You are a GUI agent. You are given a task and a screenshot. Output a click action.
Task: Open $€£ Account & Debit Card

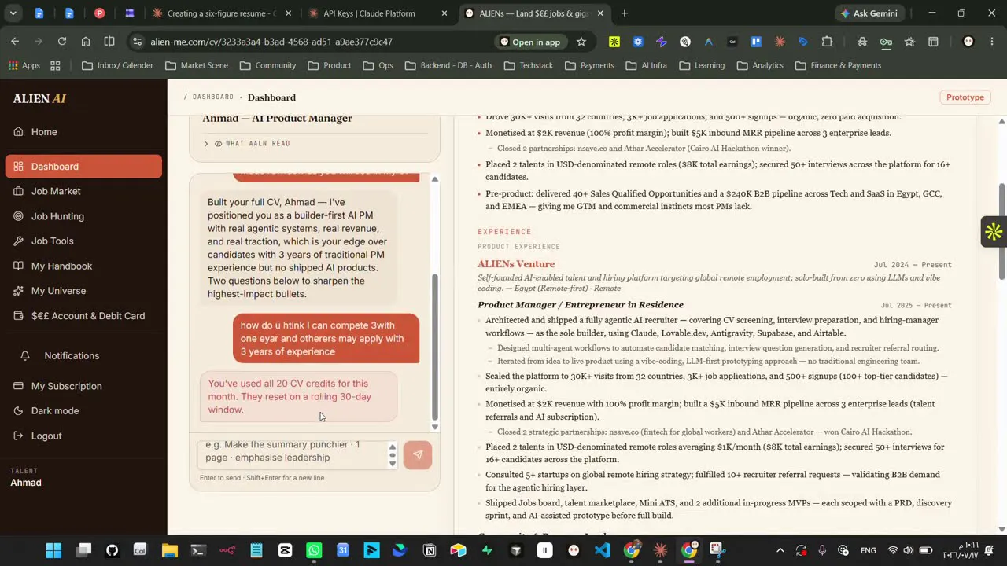point(83,316)
